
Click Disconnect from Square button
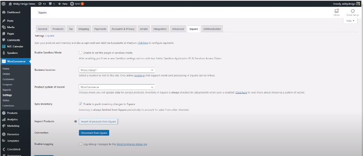(x=94, y=133)
